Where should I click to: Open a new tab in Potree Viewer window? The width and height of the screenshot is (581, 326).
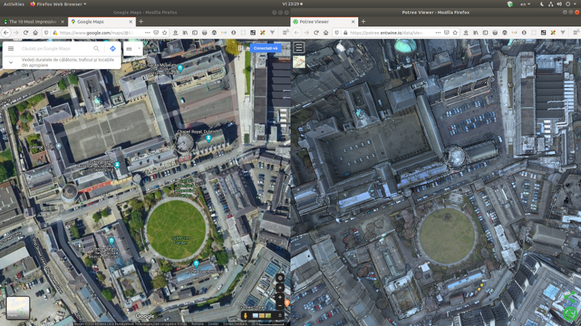pos(363,22)
